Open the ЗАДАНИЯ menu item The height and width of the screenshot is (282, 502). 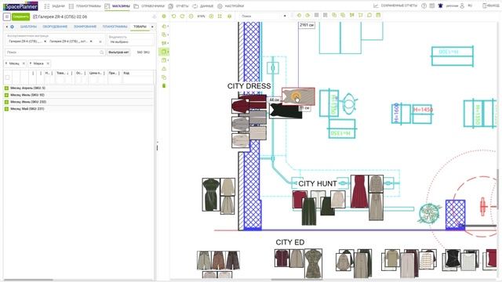tap(54, 6)
